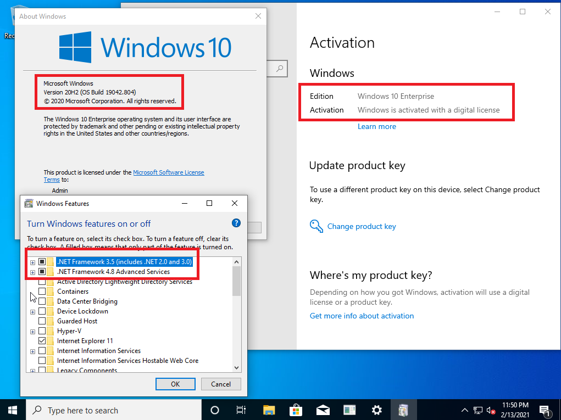Open Microsoft Store from the taskbar
561x420 pixels.
pyautogui.click(x=296, y=410)
